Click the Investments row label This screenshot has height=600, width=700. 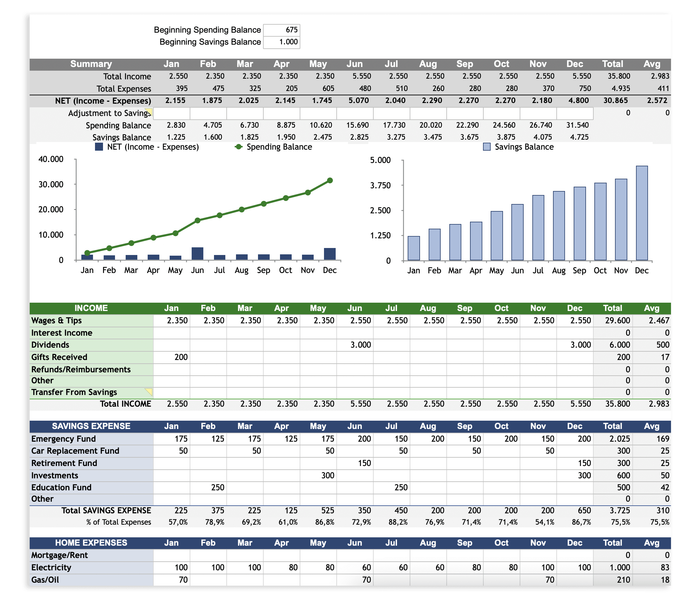coord(54,476)
